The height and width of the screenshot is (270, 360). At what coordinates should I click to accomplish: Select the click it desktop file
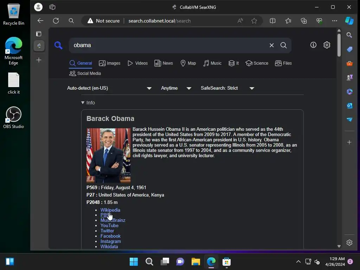point(14,83)
